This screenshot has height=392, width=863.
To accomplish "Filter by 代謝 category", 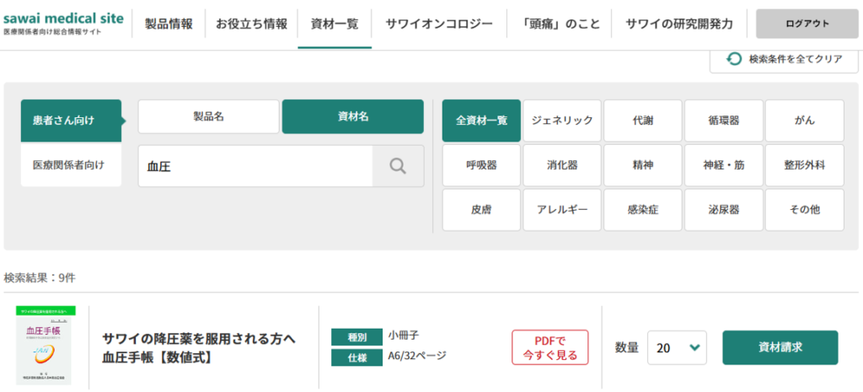I will tap(643, 121).
